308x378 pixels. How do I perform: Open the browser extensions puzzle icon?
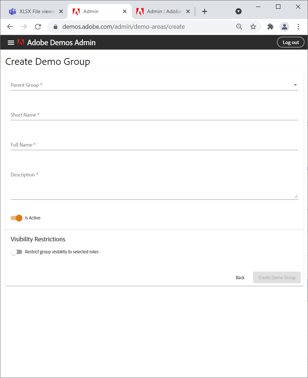(x=271, y=27)
